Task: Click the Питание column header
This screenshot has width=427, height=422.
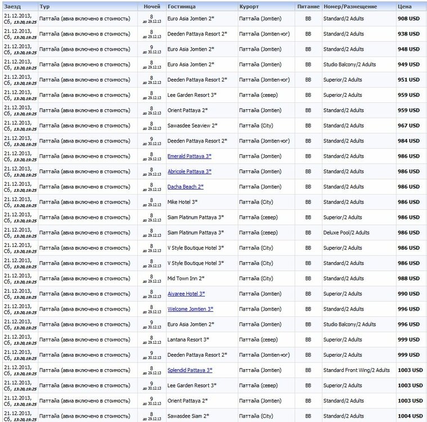Action: pyautogui.click(x=308, y=7)
